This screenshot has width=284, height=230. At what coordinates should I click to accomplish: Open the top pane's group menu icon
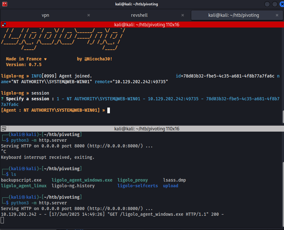click(4, 24)
